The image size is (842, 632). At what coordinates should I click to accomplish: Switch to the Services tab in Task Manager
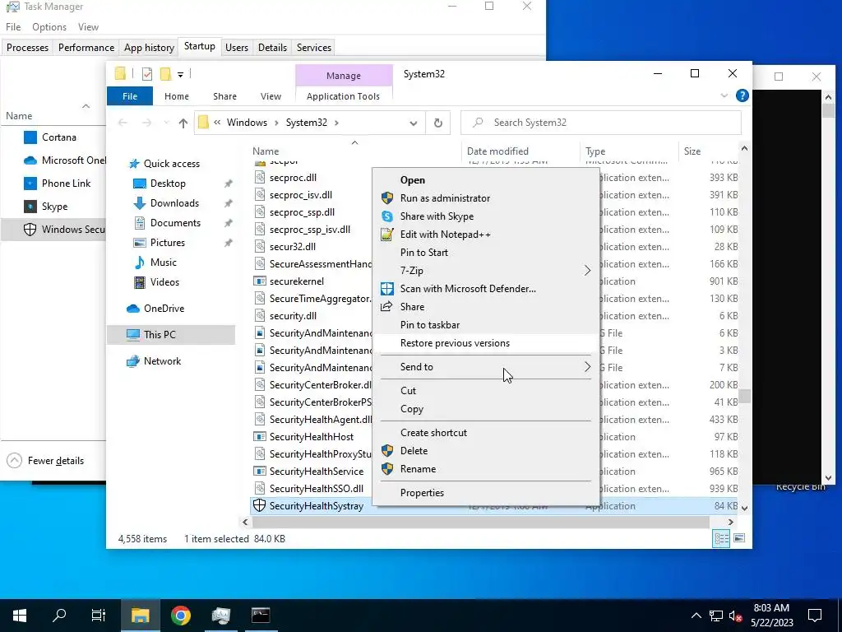[314, 47]
